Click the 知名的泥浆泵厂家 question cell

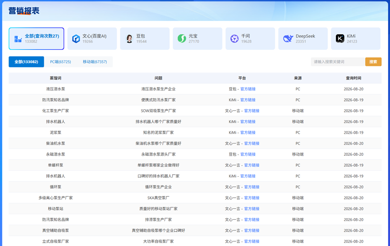tap(158, 132)
